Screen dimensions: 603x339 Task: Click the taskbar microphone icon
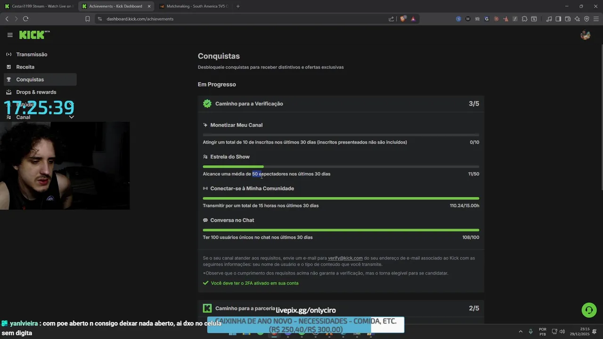531,331
